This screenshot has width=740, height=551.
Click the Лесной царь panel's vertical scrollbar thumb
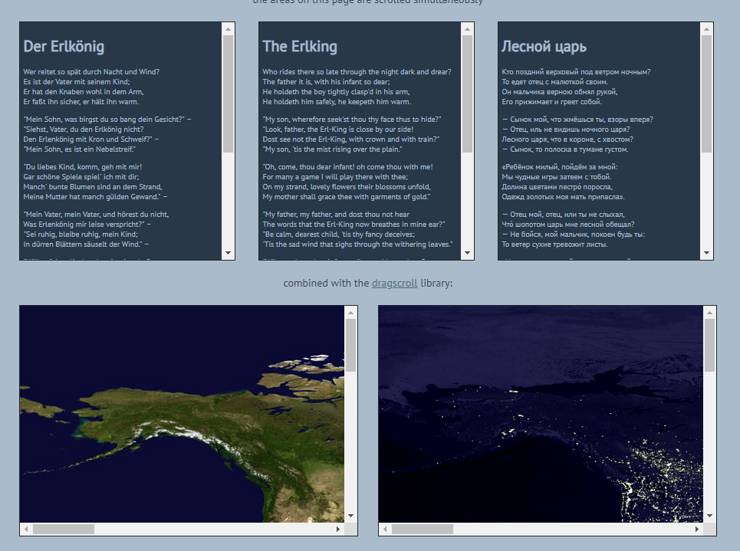tap(706, 94)
